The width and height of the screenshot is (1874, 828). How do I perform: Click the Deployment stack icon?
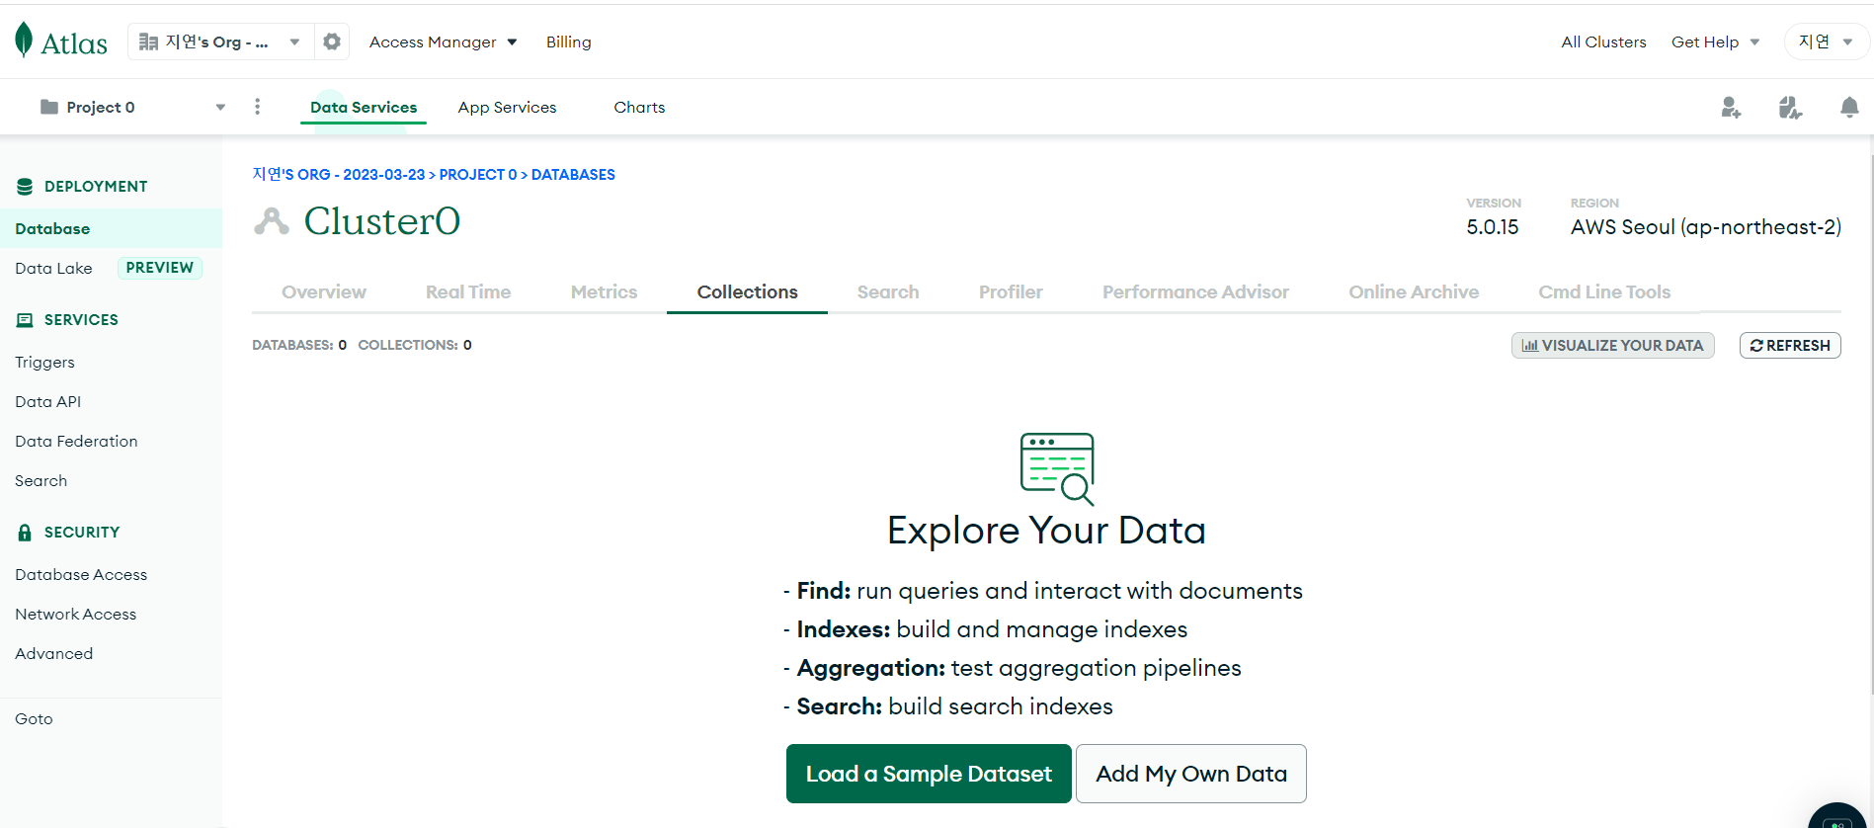[x=25, y=187]
